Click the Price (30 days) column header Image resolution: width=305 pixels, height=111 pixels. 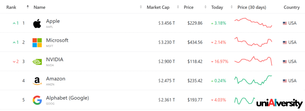[x=252, y=7]
